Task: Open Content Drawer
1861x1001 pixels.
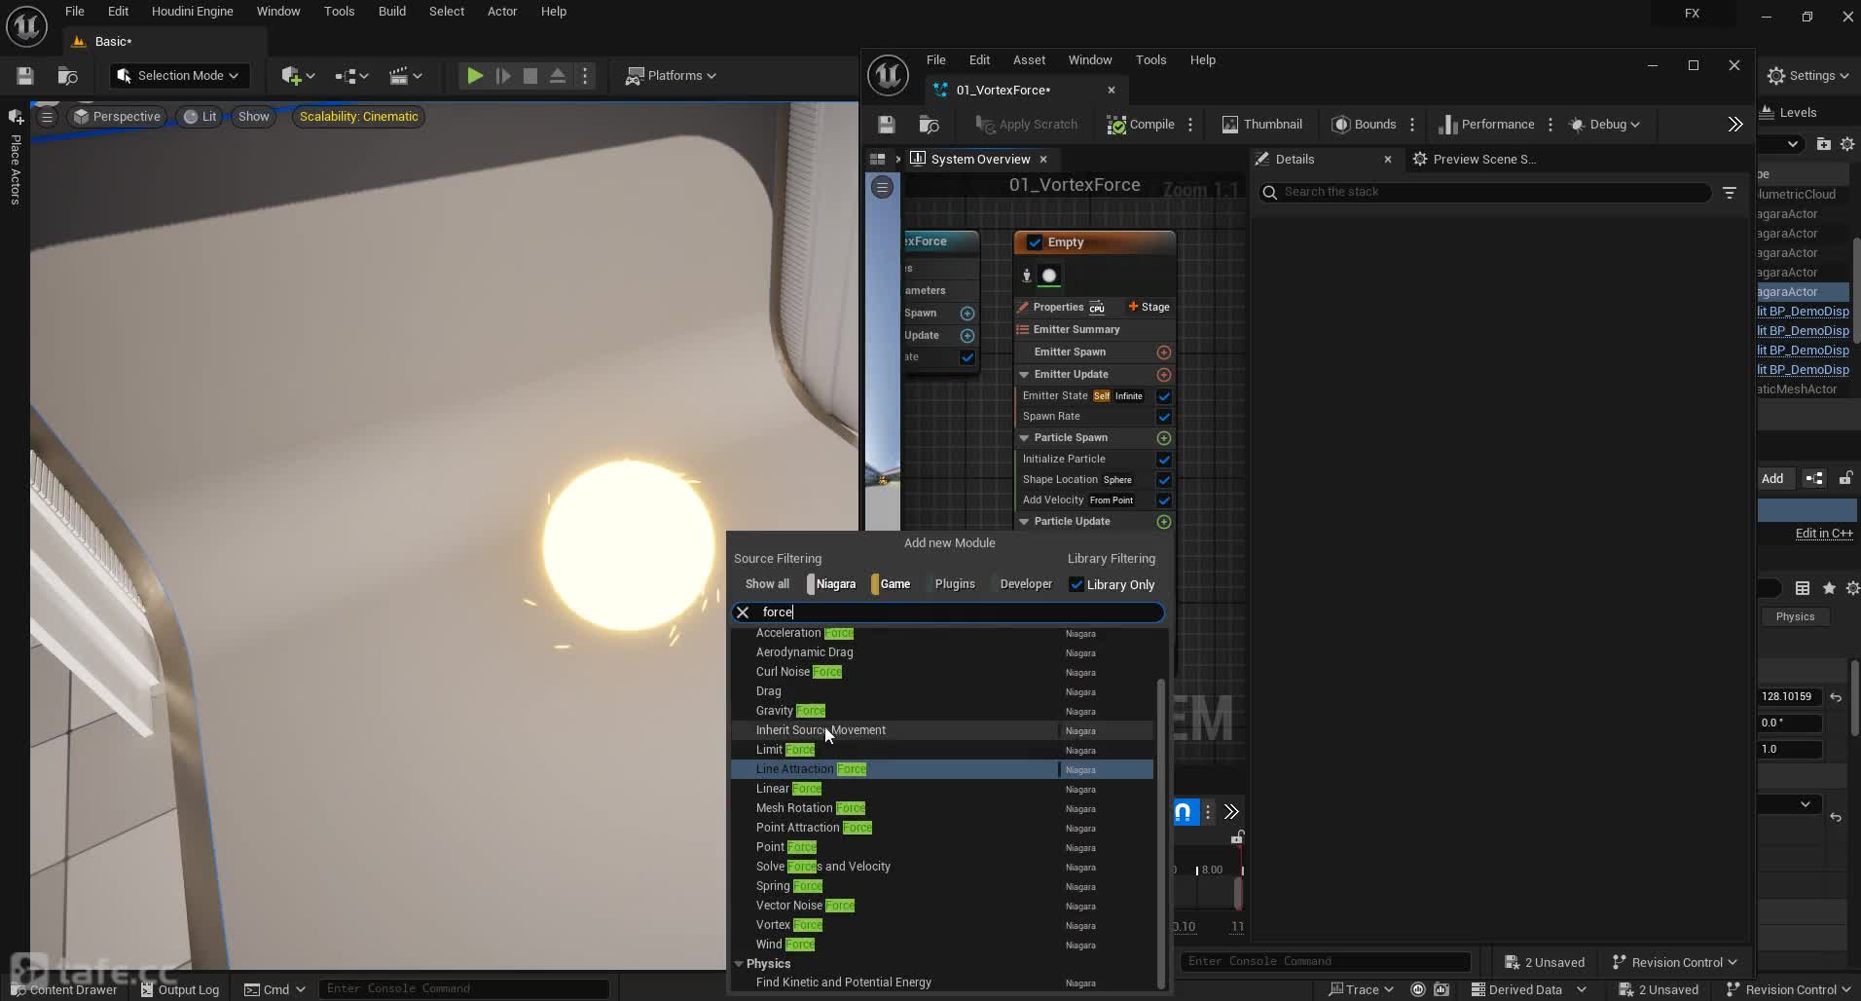Action: click(63, 989)
